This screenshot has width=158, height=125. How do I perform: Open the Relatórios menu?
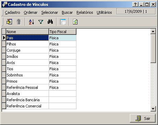point(85,12)
